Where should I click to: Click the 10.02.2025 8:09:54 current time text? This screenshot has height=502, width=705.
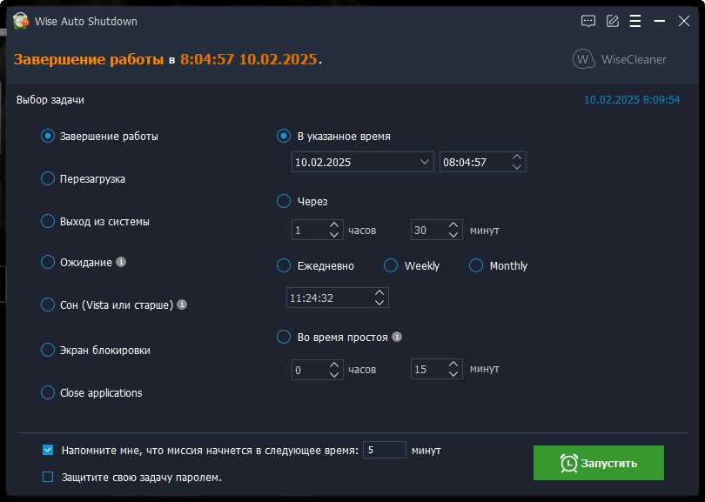(x=632, y=100)
